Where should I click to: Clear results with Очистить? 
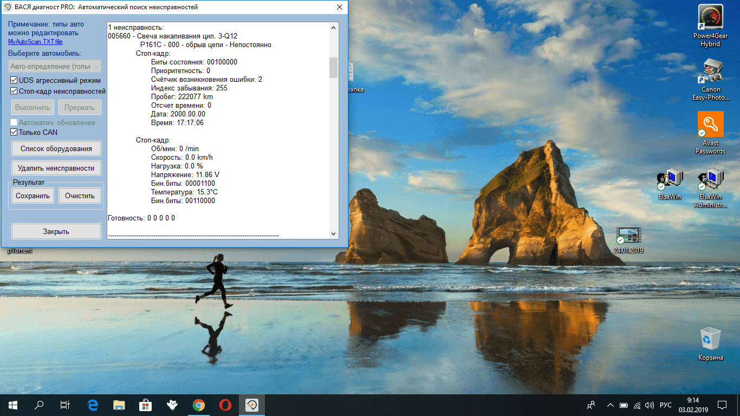point(80,196)
